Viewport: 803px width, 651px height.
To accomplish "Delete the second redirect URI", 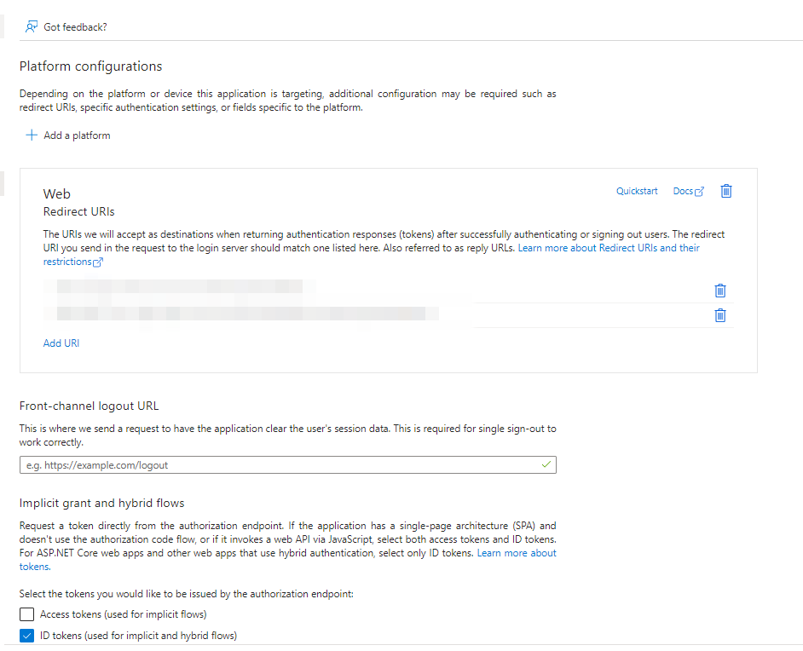I will point(720,315).
